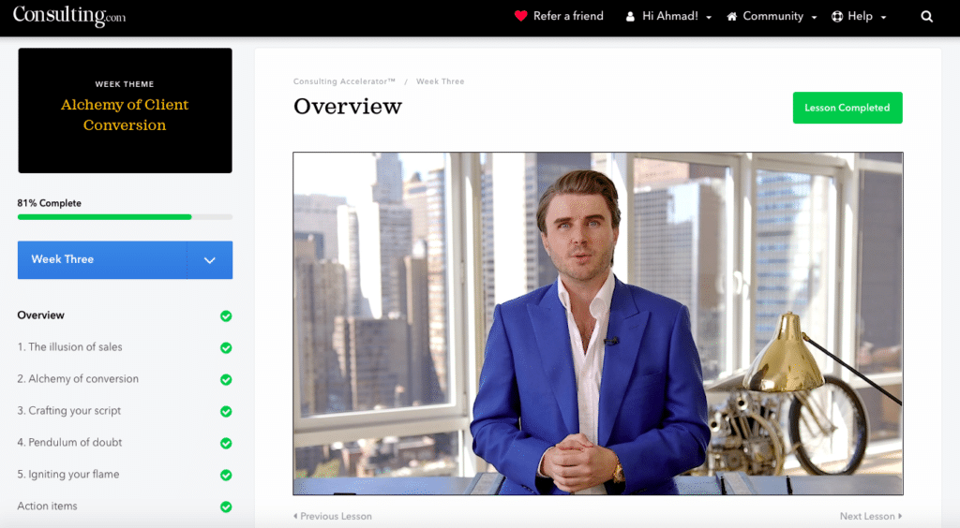This screenshot has width=960, height=528.
Task: Go to Next Lesson
Action: 871,517
